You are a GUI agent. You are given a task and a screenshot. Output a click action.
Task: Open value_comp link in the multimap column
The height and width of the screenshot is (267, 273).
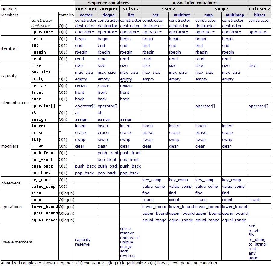(233, 187)
